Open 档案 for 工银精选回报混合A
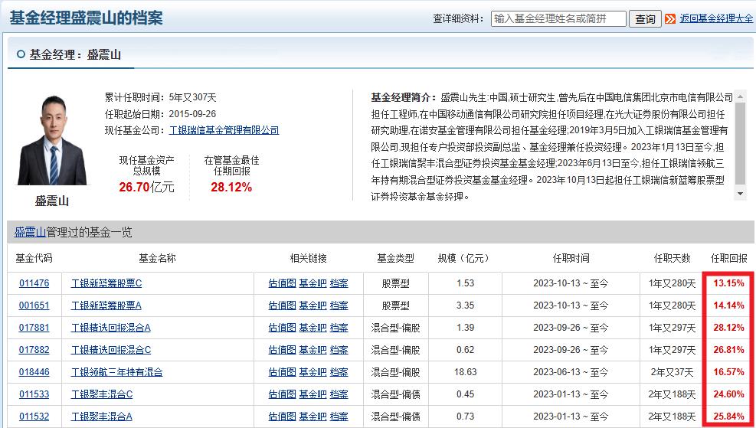 [x=339, y=328]
